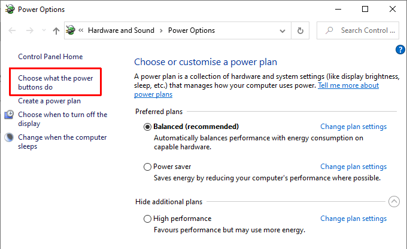Click the Up one level arrow

tap(56, 30)
